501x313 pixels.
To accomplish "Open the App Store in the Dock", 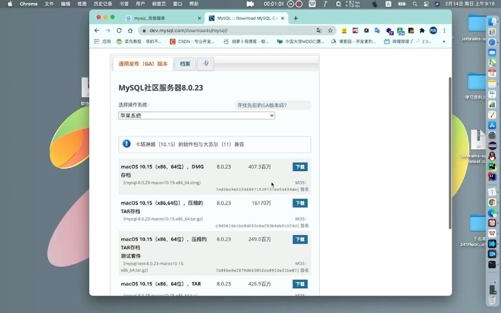I will (492, 125).
